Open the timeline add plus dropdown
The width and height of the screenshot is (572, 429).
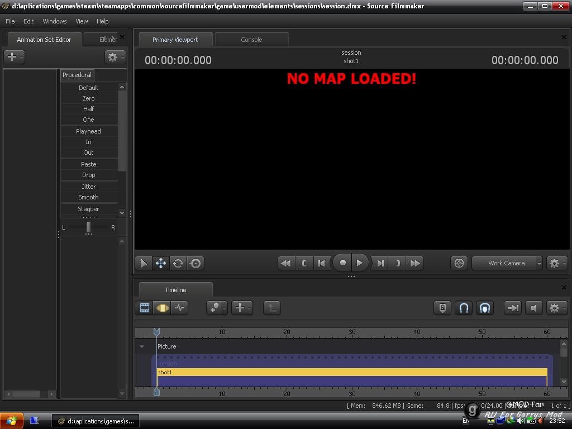pos(242,308)
